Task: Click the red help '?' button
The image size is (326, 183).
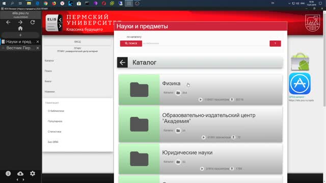Action: (275, 43)
